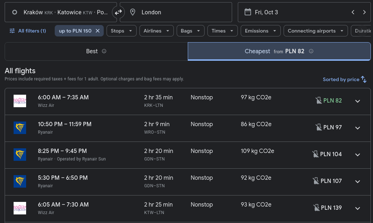Click 10:50 PM – 11:59 PM flight time
This screenshot has height=223, width=373.
point(65,124)
